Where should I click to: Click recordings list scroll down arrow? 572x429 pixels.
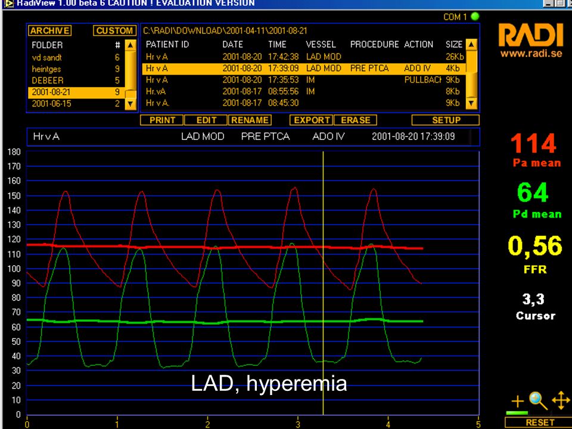click(x=471, y=103)
